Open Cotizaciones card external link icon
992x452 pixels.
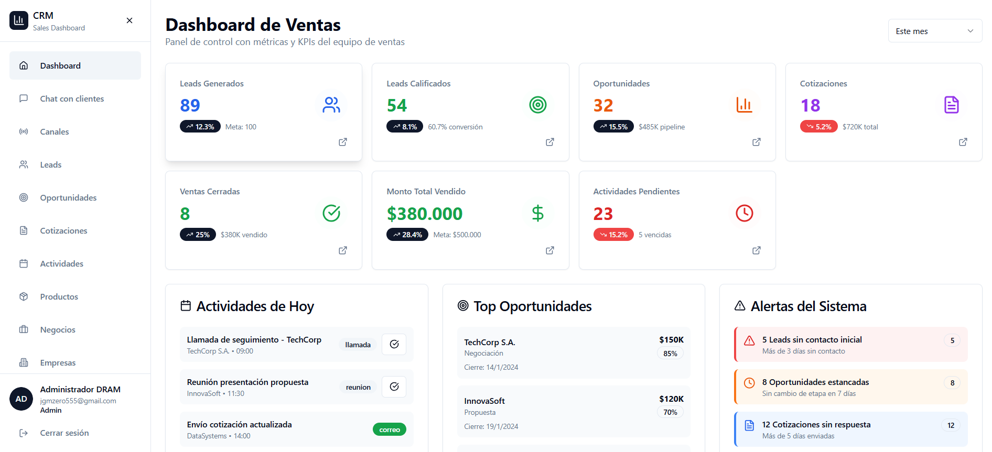click(x=963, y=142)
